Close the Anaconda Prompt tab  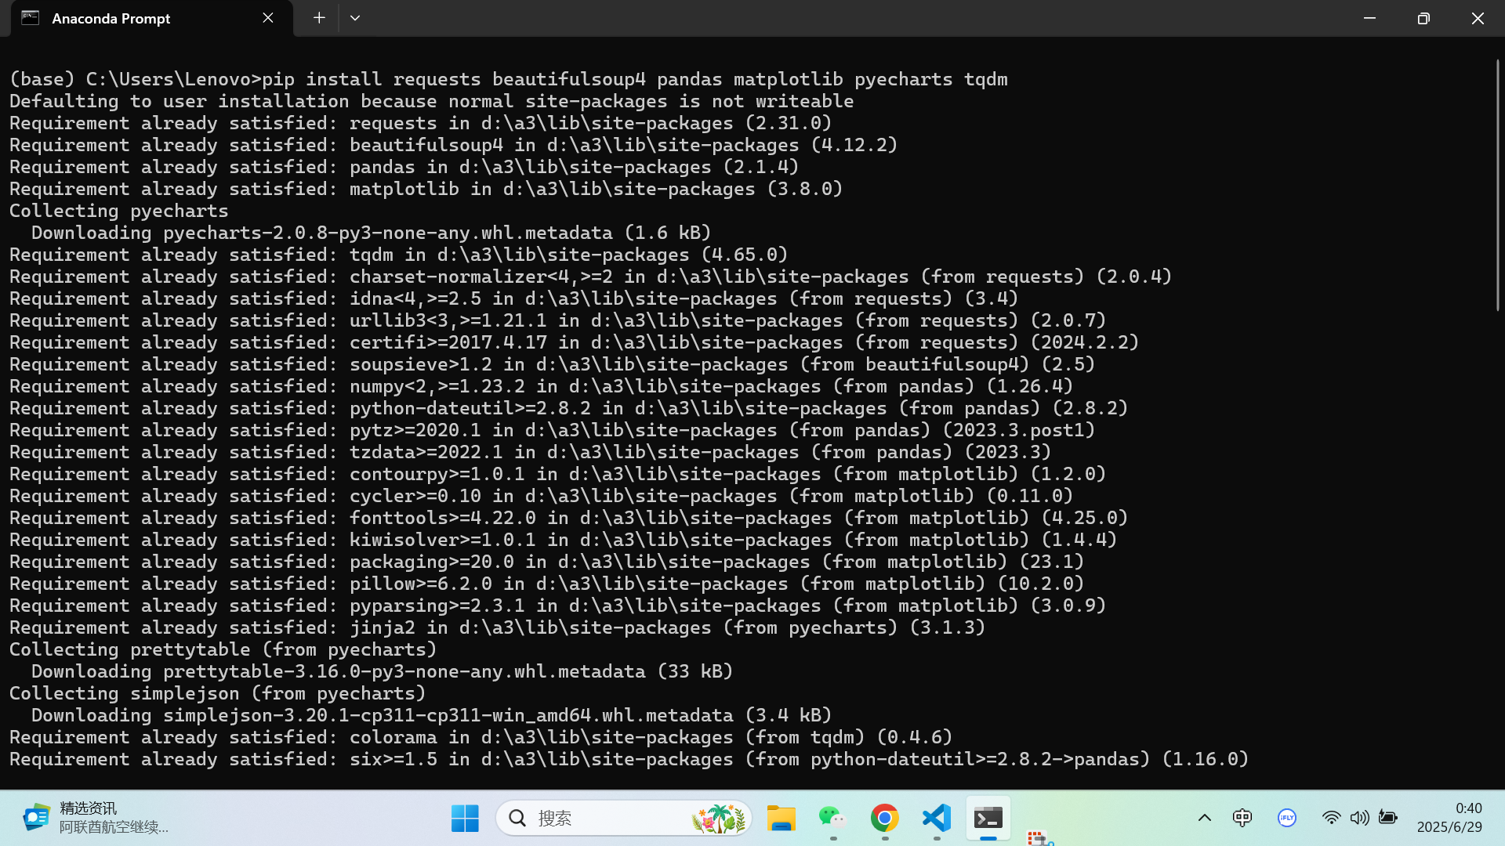(268, 18)
